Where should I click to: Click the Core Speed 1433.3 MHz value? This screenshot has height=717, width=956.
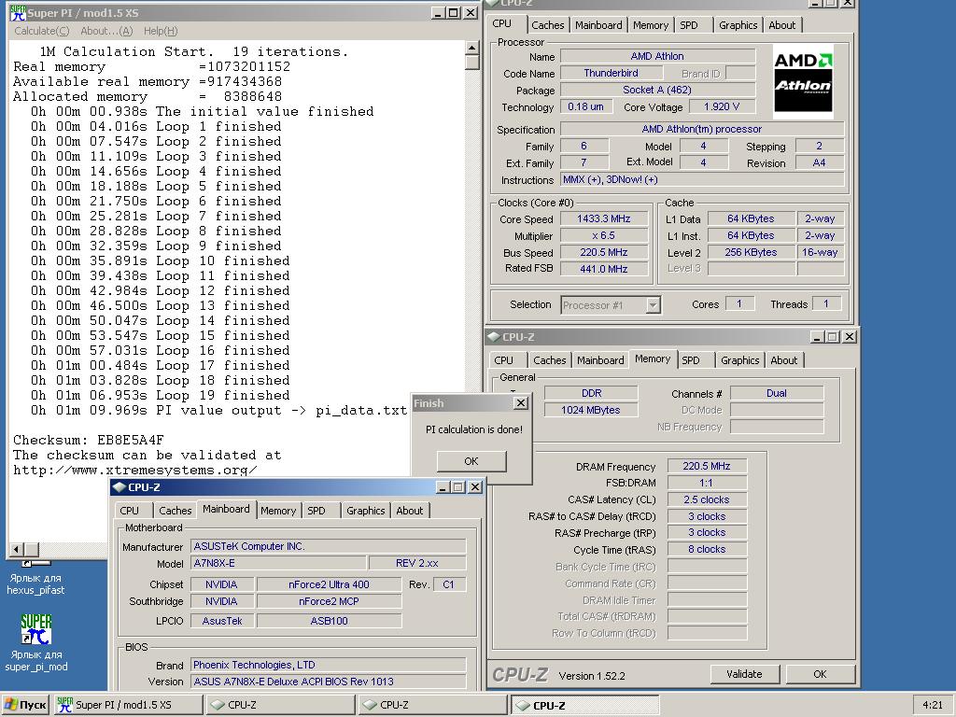604,218
